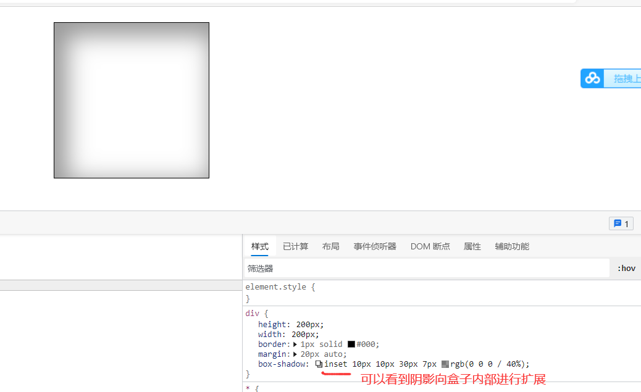Image resolution: width=641 pixels, height=392 pixels.
Task: Toggle the :hov pseudo-class panel
Action: pos(626,268)
